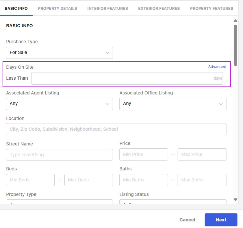This screenshot has width=243, height=228.
Task: Open the Exterior Features tab
Action: pyautogui.click(x=159, y=8)
